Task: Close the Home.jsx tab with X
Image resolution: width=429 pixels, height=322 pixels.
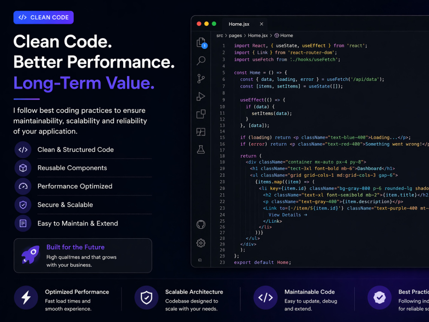Action: [x=262, y=24]
